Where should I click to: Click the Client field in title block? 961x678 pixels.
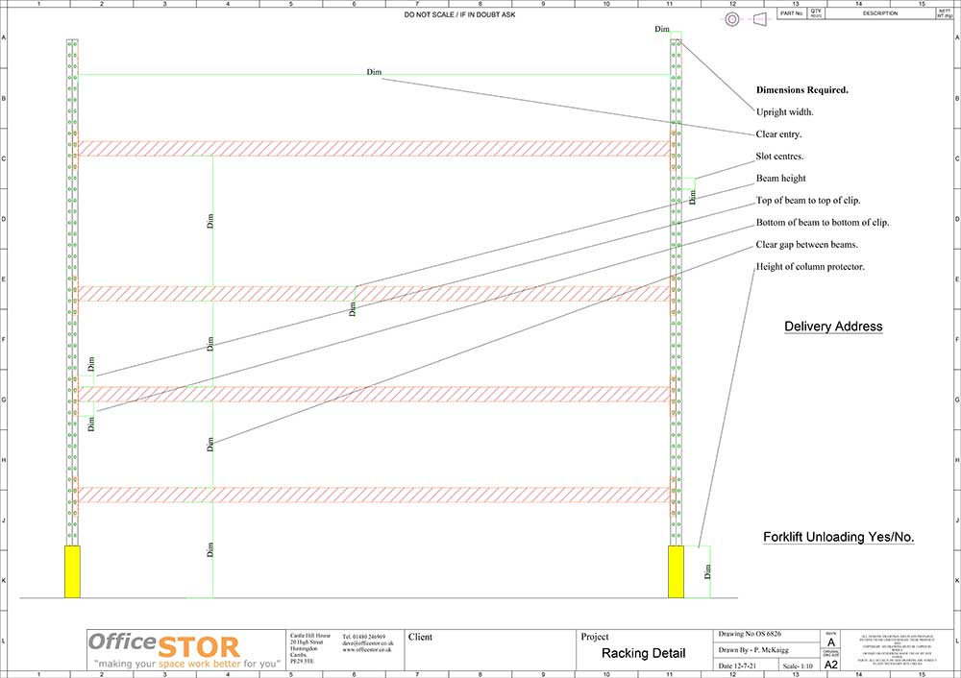[420, 637]
